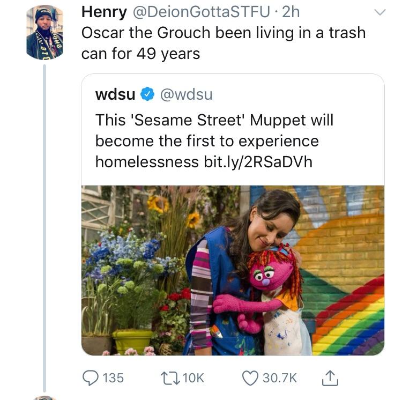Image resolution: width=402 pixels, height=400 pixels.
Task: Expand the tweet options chevron
Action: tap(379, 12)
